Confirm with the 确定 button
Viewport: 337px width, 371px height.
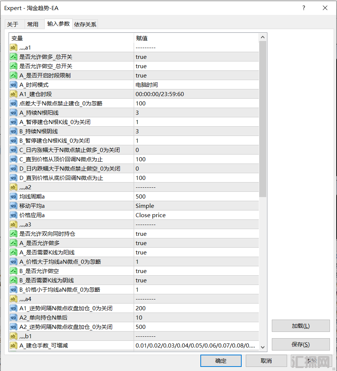click(x=221, y=361)
